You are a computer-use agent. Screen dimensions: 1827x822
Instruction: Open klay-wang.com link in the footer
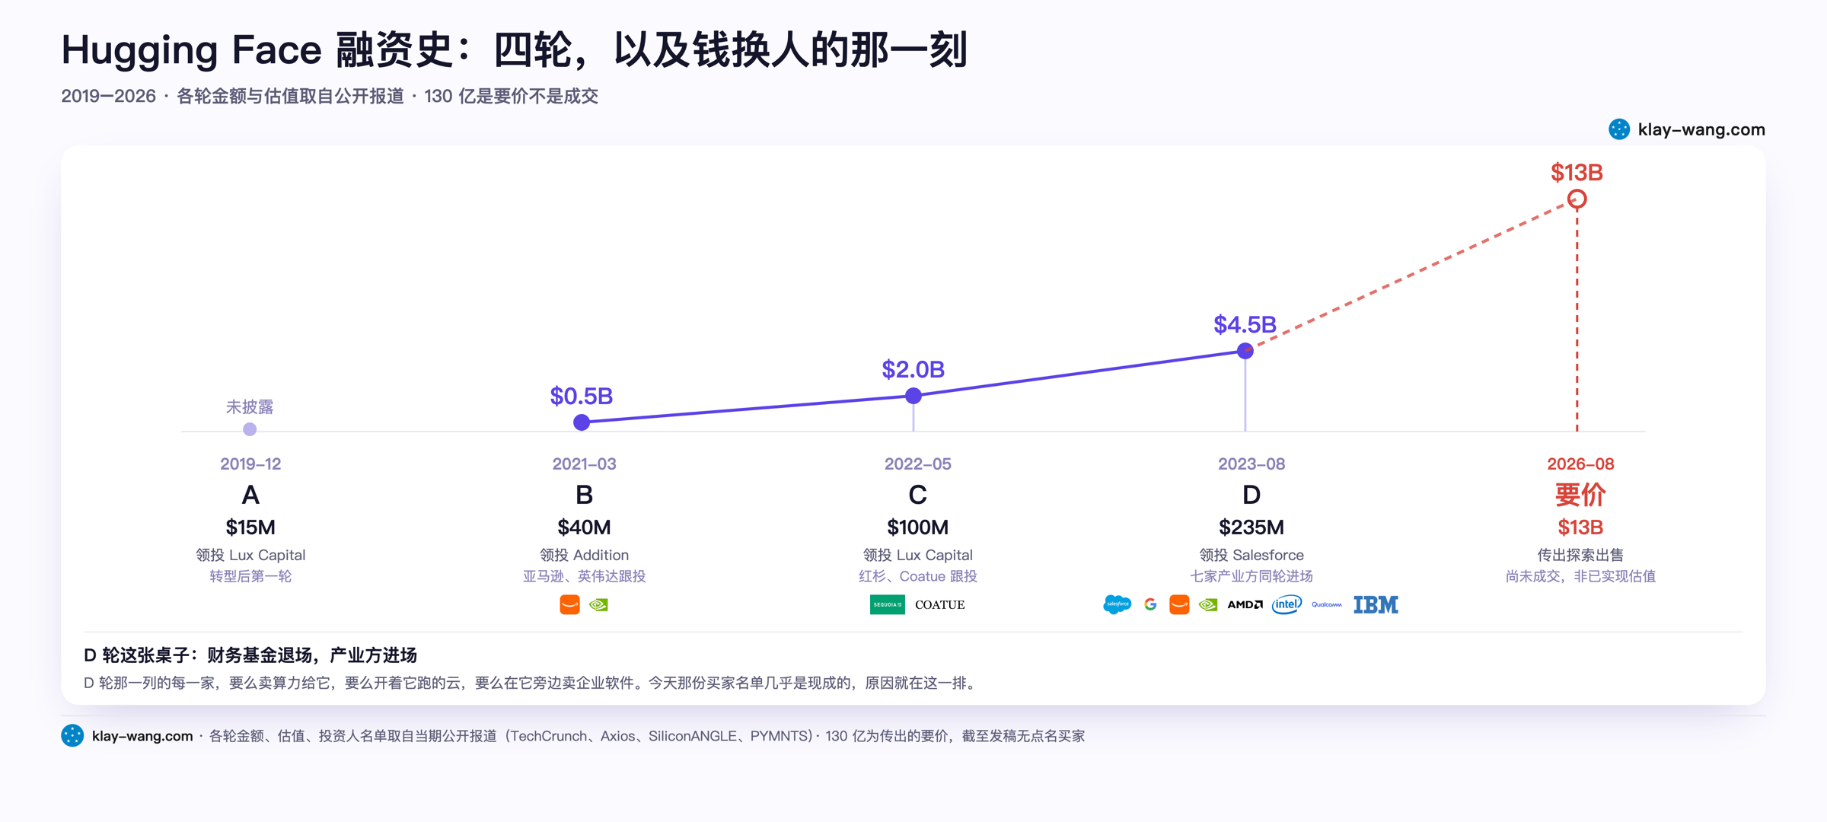[142, 735]
